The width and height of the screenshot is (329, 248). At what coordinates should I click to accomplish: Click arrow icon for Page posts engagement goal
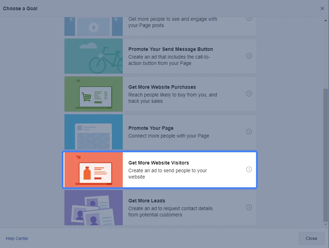[x=249, y=18]
